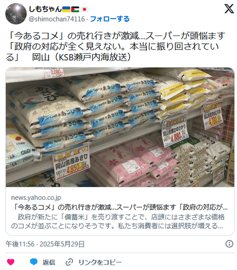Open the link card headline 「今あるコメ」

click(x=119, y=207)
